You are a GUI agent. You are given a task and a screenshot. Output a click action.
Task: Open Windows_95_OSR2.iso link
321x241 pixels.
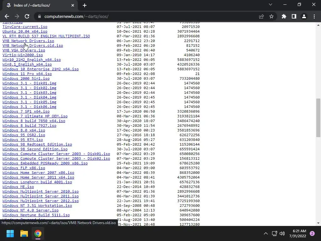pyautogui.click(x=24, y=135)
